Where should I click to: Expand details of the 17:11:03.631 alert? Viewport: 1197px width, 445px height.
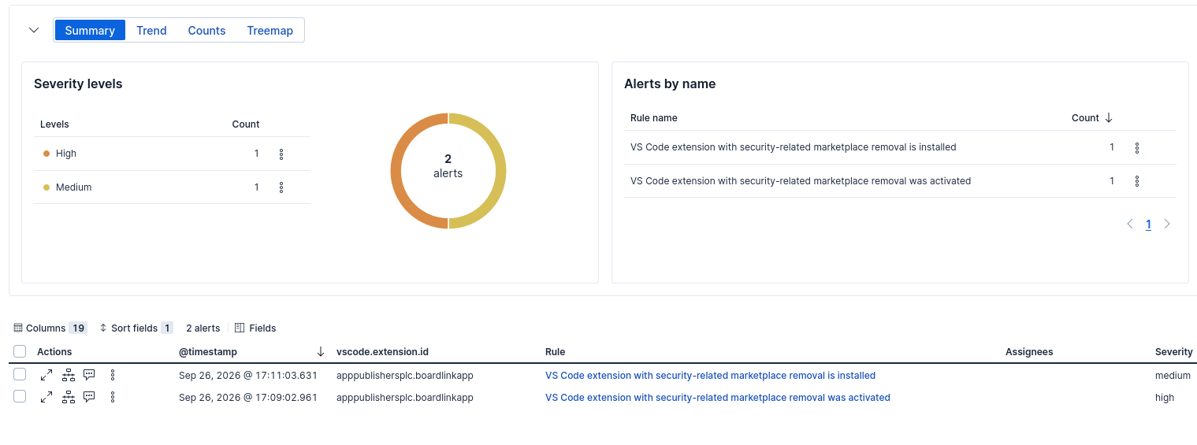click(x=46, y=375)
